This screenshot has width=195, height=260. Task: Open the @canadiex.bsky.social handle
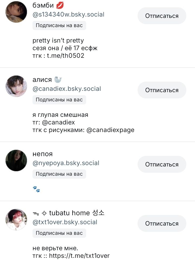click(67, 89)
